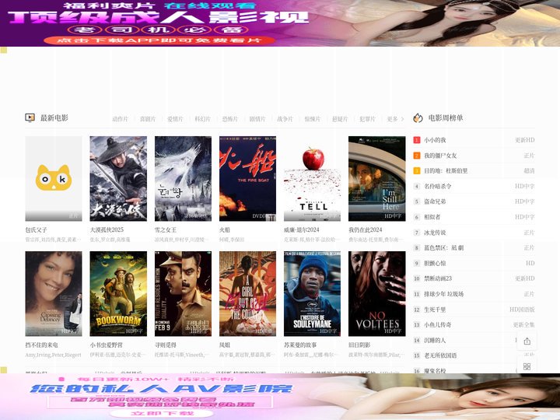Click the 立即下载 button on the bottom banner
Viewport: 560px width, 420px height.
coord(162,413)
